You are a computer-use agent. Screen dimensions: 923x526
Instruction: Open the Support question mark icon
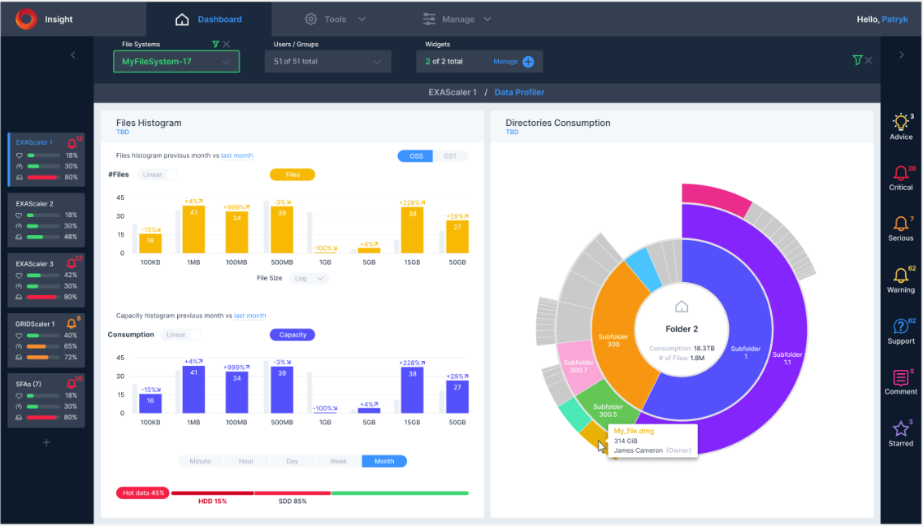[900, 326]
